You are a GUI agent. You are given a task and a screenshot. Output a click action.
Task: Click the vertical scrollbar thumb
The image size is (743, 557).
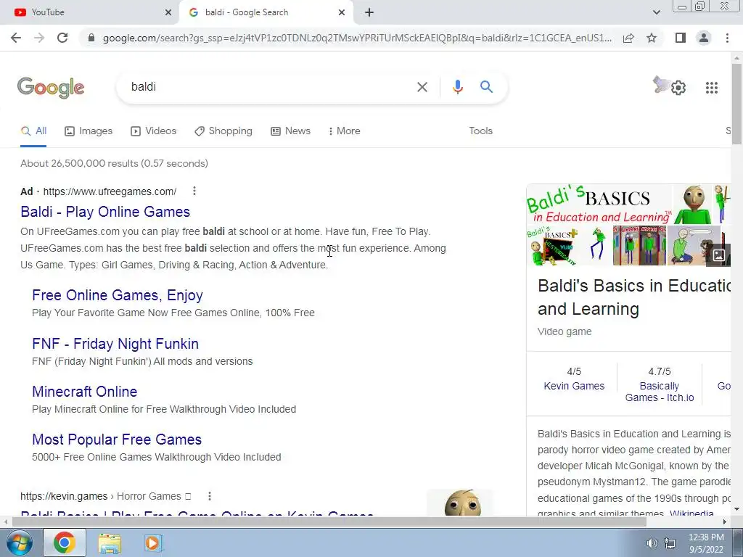(737, 104)
